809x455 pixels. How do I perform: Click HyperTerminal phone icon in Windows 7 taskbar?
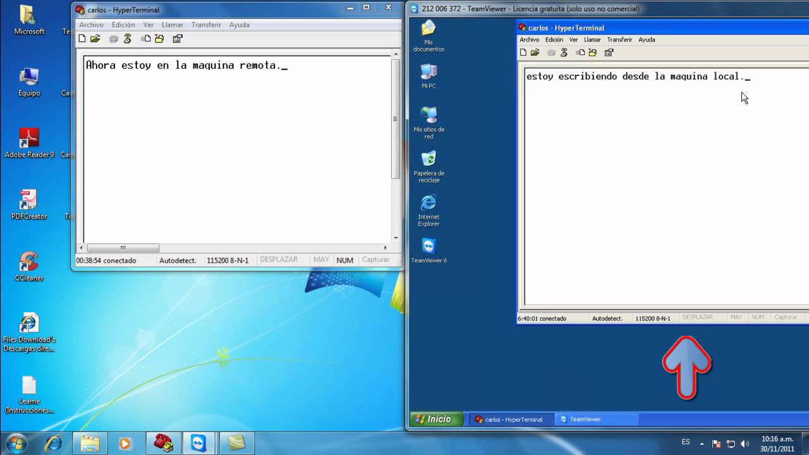(164, 443)
